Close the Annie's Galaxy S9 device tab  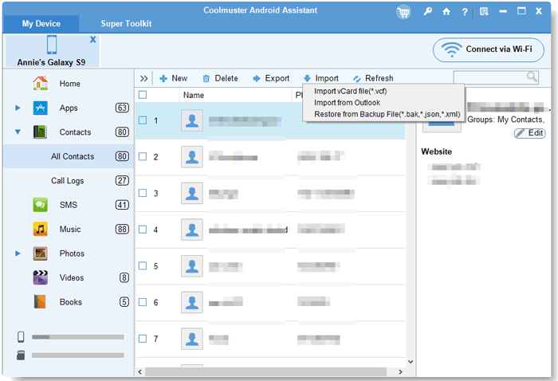point(93,40)
